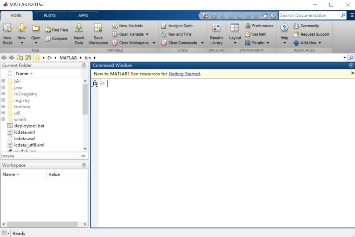
Task: Go back in folder history
Action: click(x=4, y=58)
